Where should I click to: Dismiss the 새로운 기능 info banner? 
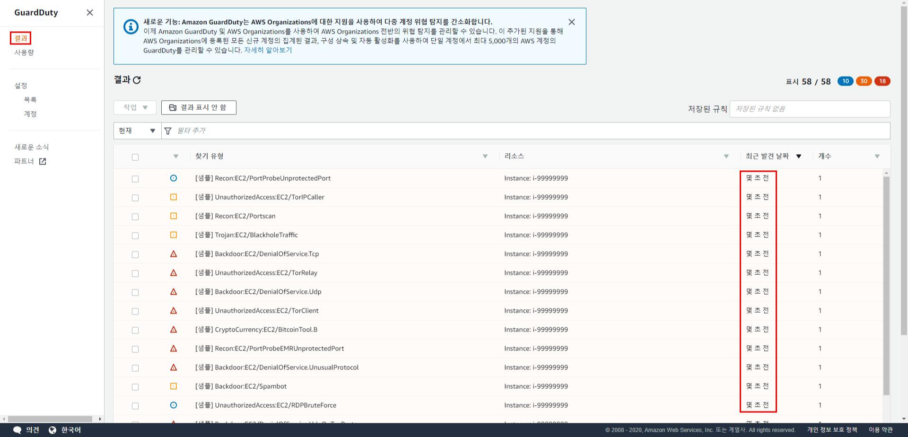coord(572,22)
